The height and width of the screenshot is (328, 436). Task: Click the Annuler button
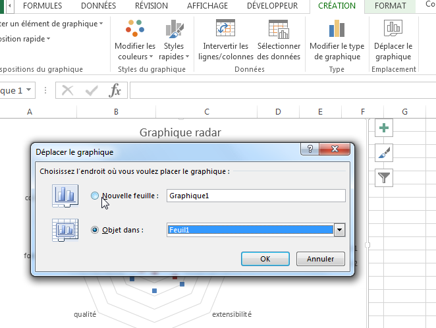point(321,259)
